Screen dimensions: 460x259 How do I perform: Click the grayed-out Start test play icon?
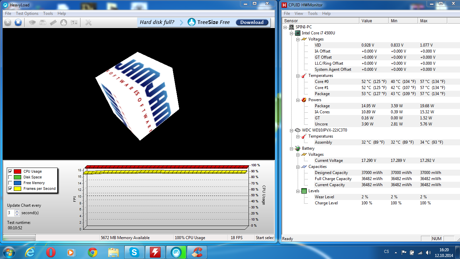click(x=8, y=23)
